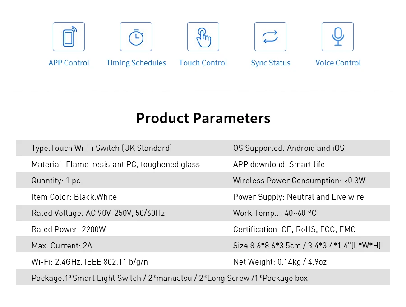Click the Work Temp.: -40~60 °C cell

coord(275,213)
